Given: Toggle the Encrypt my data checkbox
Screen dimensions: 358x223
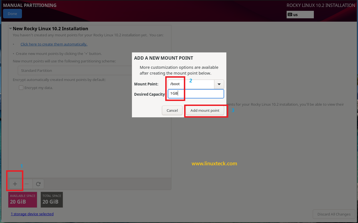Looking at the screenshot, I should (21, 88).
